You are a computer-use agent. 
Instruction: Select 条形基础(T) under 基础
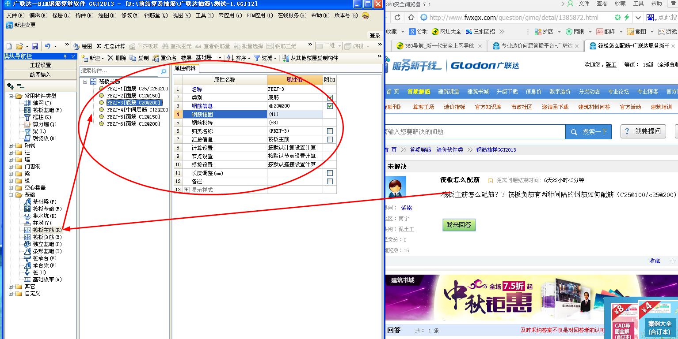pos(43,251)
